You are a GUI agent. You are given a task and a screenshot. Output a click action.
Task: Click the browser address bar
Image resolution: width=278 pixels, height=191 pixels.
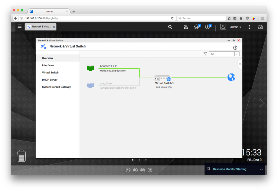[95, 18]
